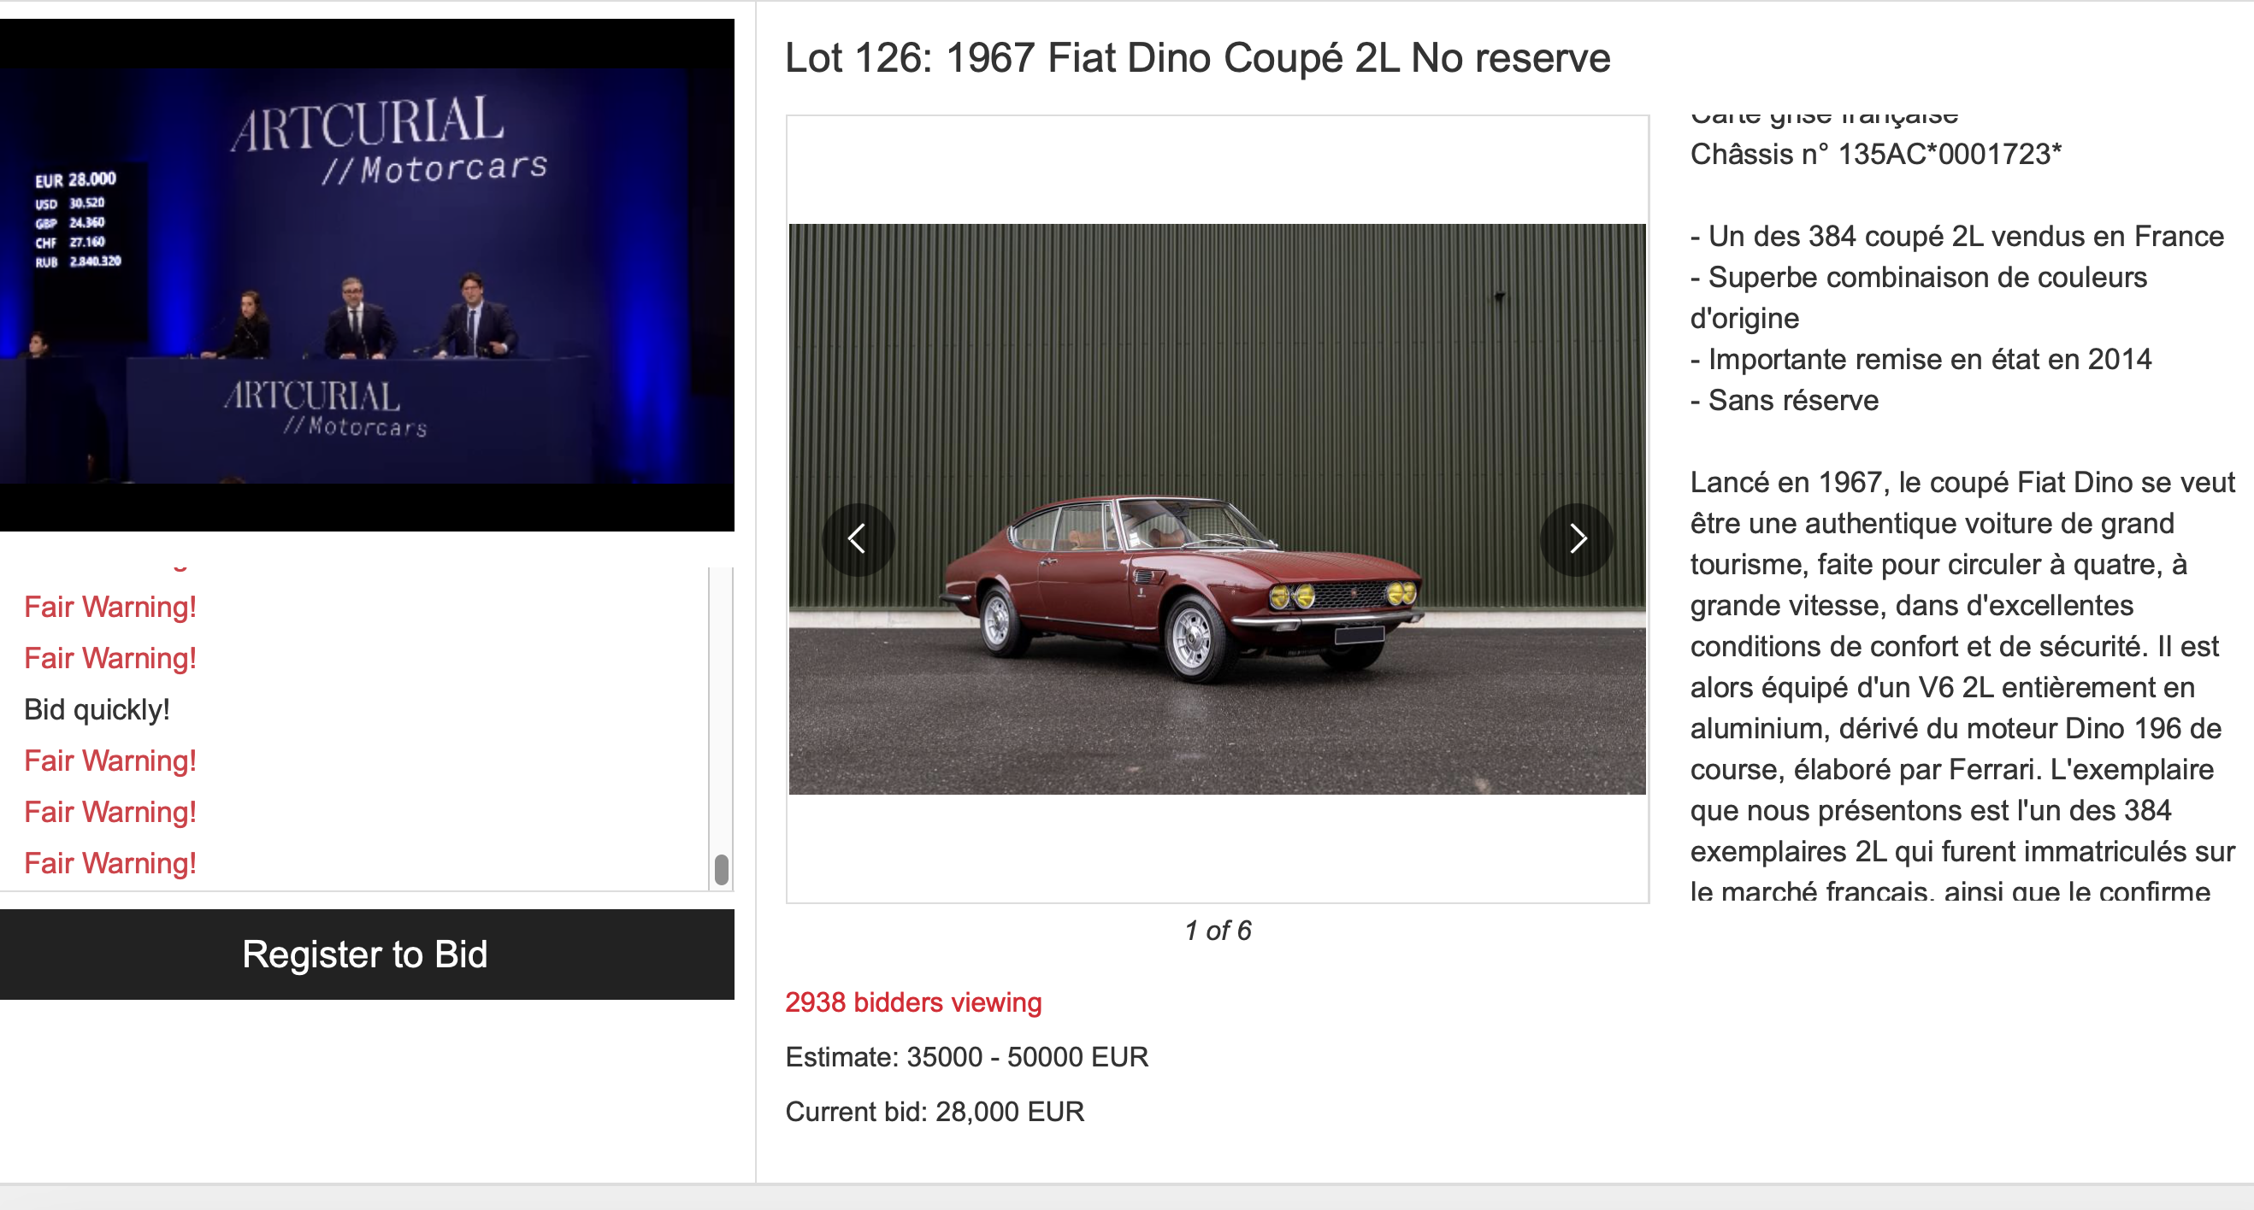Image resolution: width=2254 pixels, height=1210 pixels.
Task: Click the Sans réserve bullet point
Action: [x=1784, y=401]
